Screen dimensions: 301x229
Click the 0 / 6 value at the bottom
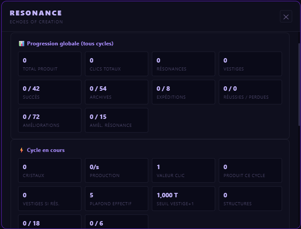pos(96,223)
